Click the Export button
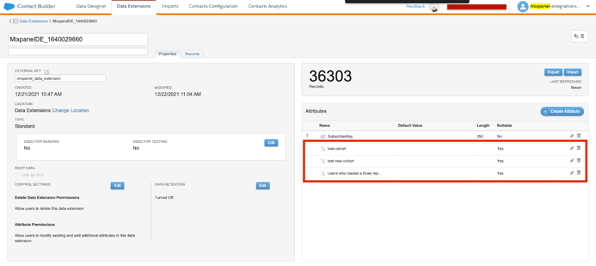Viewport: 596px width, 266px height. [553, 72]
